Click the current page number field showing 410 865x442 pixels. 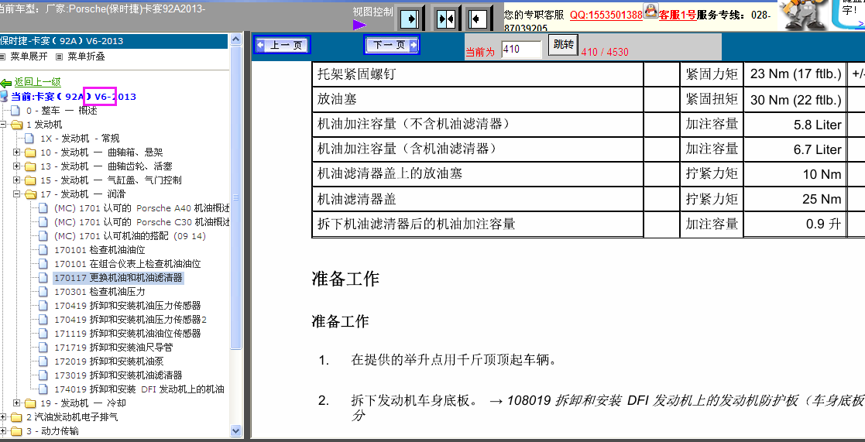522,49
